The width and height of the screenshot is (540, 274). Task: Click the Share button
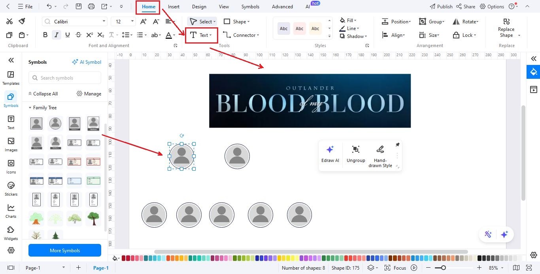(x=465, y=6)
